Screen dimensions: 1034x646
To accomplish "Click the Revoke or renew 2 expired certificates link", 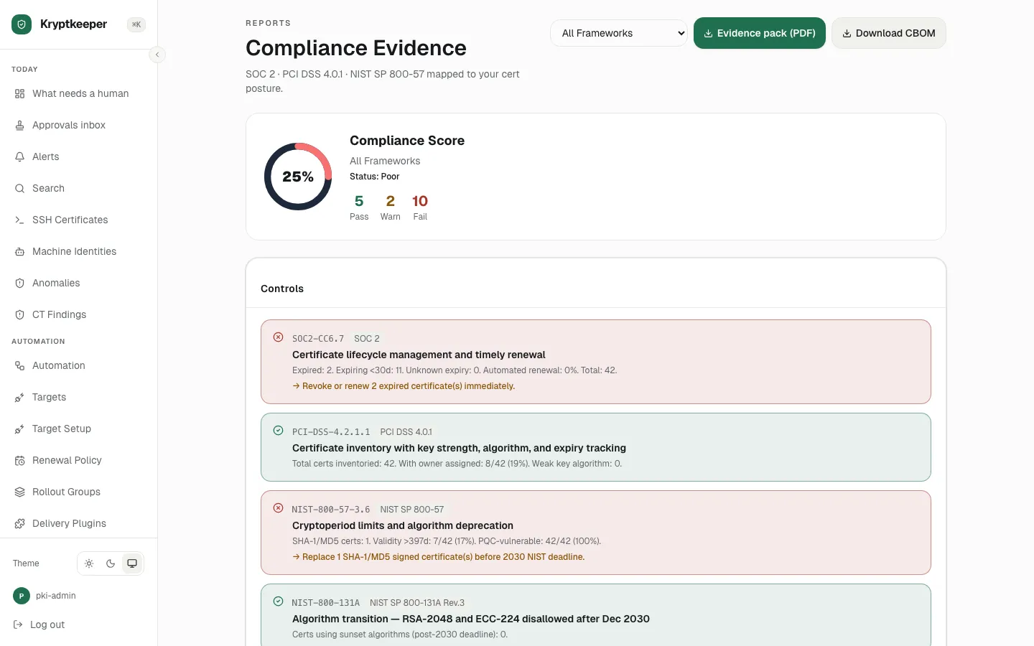I will pyautogui.click(x=404, y=386).
